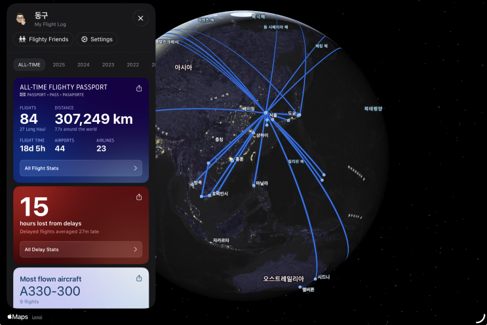Click the Ho Chi Minh marker on globe
The height and width of the screenshot is (325, 487).
coord(210,195)
